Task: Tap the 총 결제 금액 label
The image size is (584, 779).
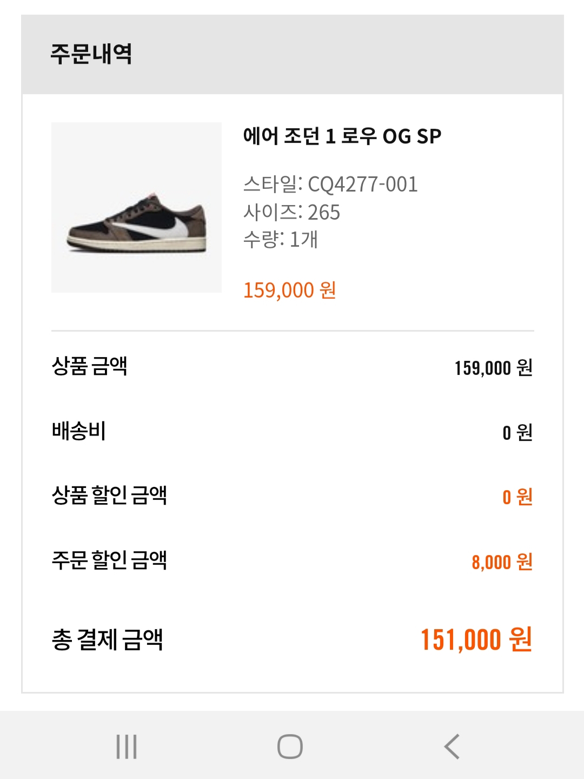Action: [107, 640]
